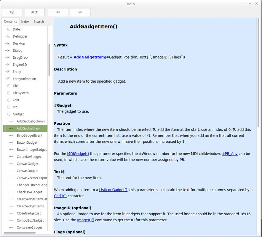262x237 pixels.
Task: Select the Date library entry
Action: (16, 29)
